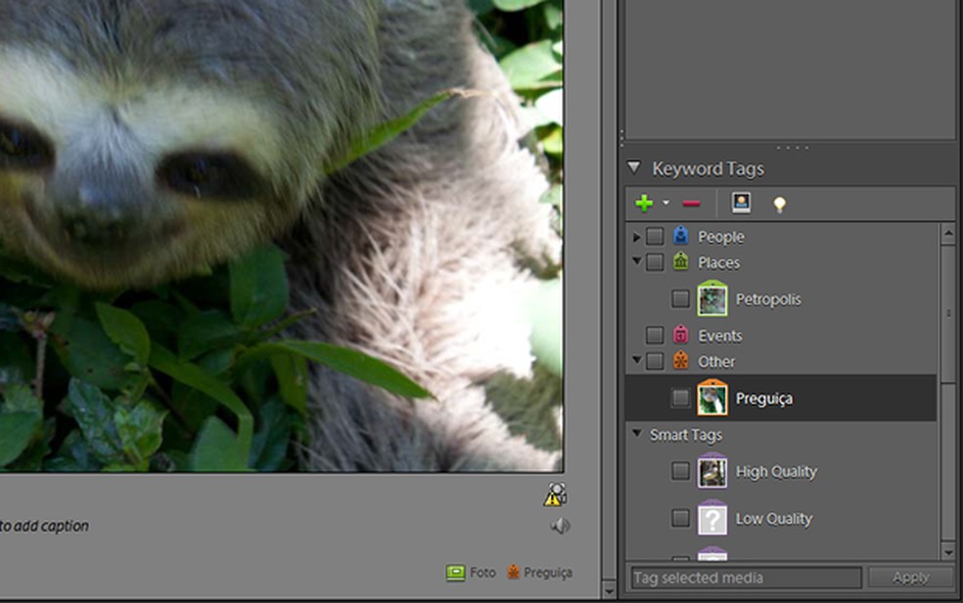Viewport: 963px width, 603px height.
Task: Collapse the Keyword Tags panel
Action: (x=634, y=168)
